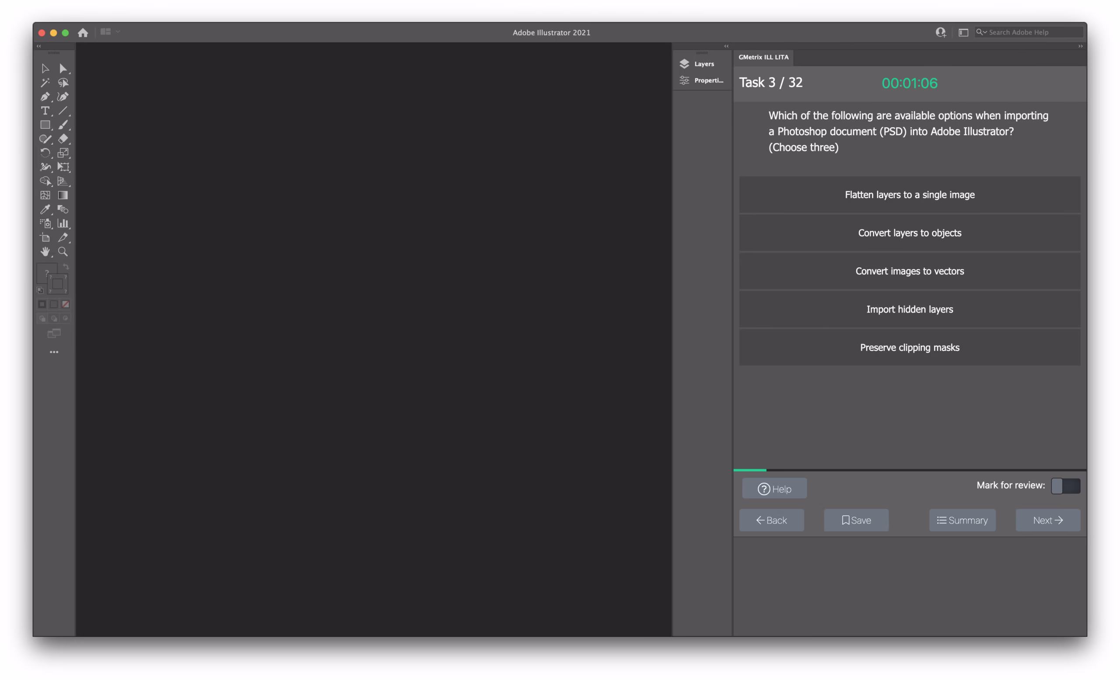Collapse the tools panel with double arrows
The image size is (1120, 680).
[38, 46]
